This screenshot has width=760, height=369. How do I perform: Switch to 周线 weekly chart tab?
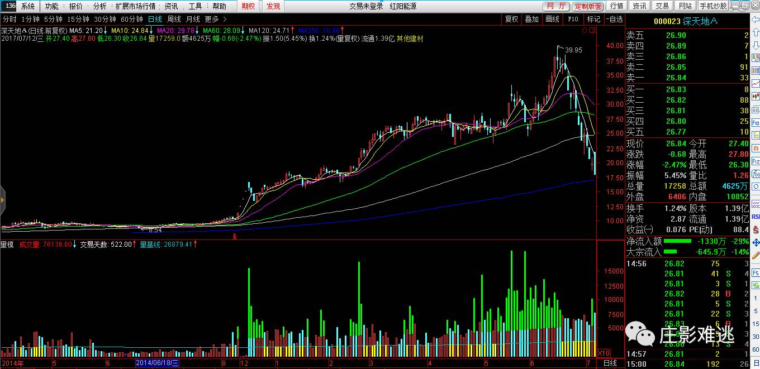click(174, 19)
